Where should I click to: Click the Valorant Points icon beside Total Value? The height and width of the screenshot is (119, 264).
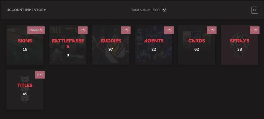pyautogui.click(x=165, y=10)
